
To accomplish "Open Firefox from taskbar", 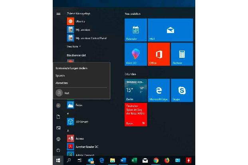I will tap(167, 161).
